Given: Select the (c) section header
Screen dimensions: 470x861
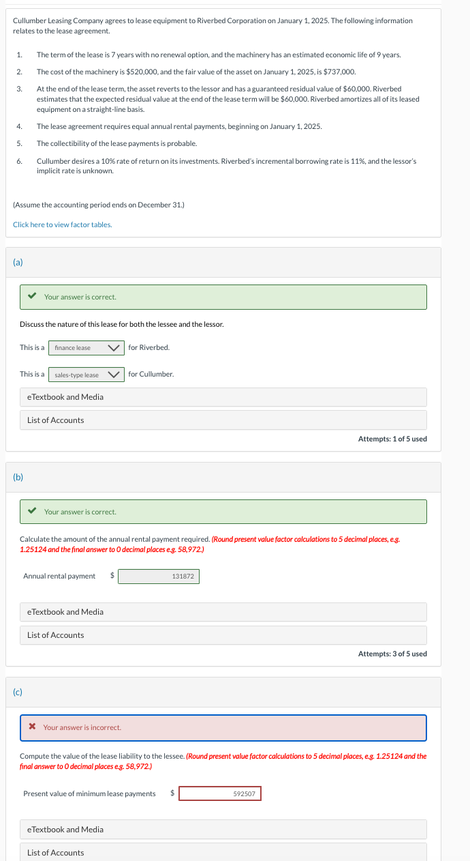Looking at the screenshot, I should coord(18,692).
